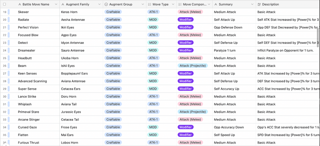This screenshot has width=320, height=146.
Task: Open Augment Group column dropdown arrow
Action: [143, 4]
